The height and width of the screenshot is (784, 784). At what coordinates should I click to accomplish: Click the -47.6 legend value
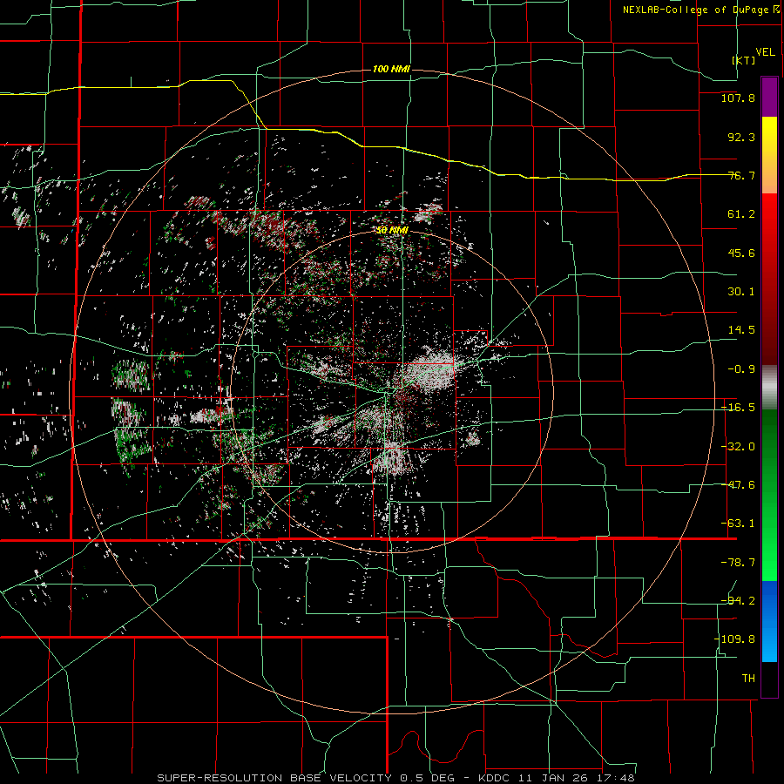pyautogui.click(x=738, y=485)
